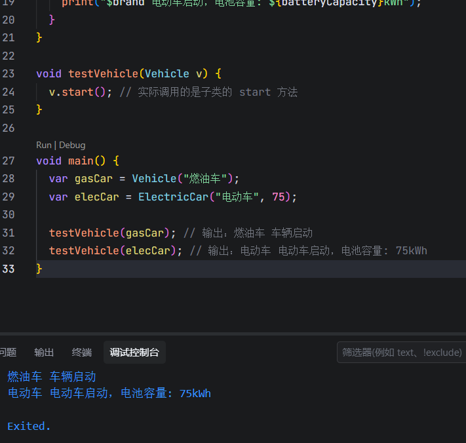
Task: Click the main function name on line 27
Action: pos(81,161)
